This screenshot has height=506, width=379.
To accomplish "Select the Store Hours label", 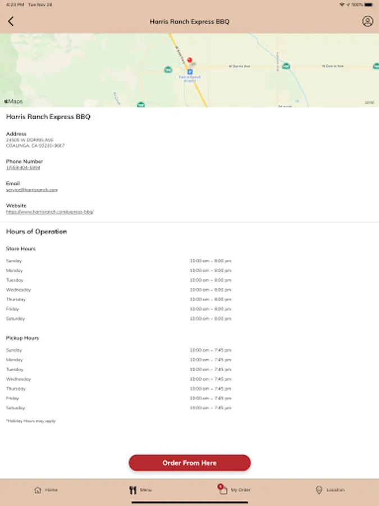I will tap(21, 249).
